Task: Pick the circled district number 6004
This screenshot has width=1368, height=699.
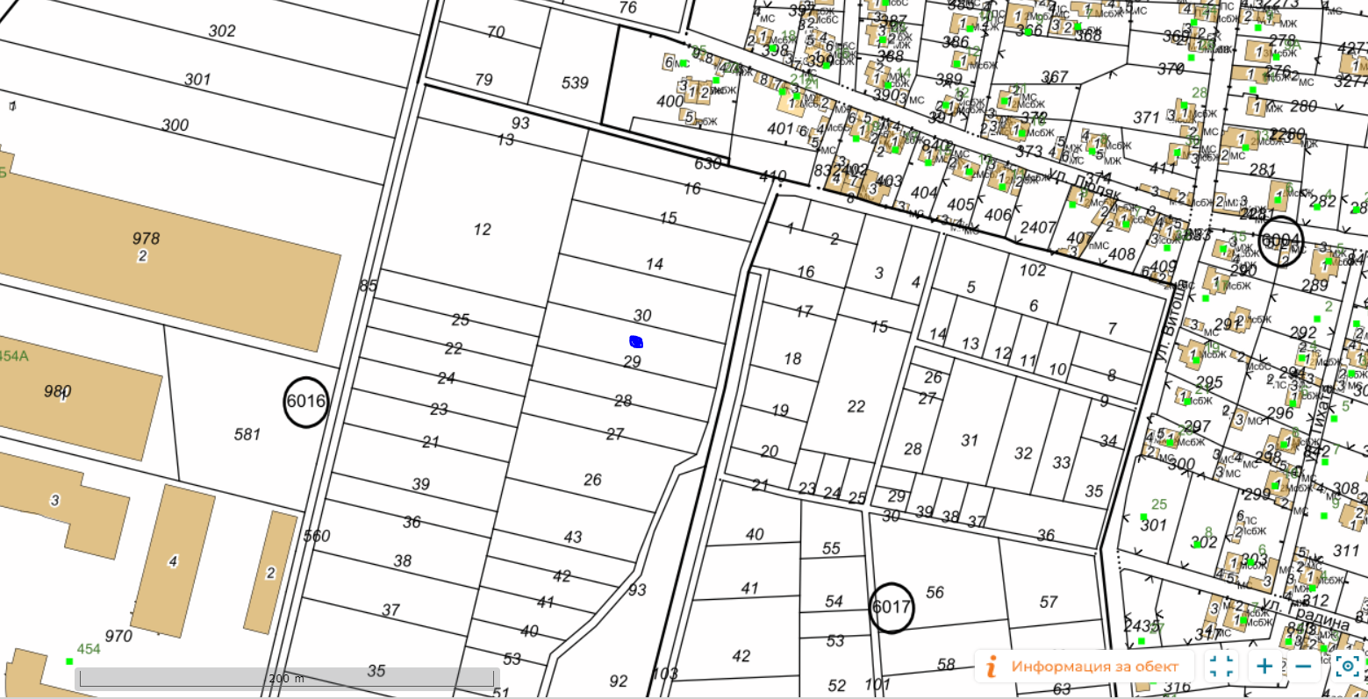Action: point(1281,240)
